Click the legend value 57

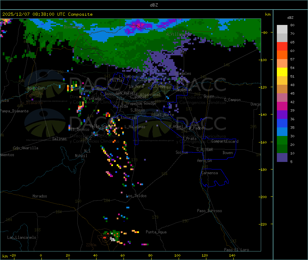[292, 59]
